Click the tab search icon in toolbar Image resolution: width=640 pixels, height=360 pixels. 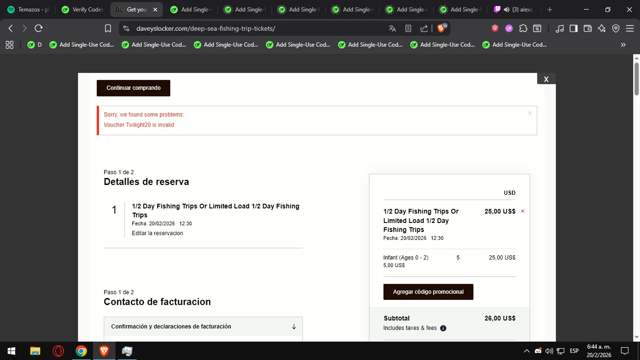(x=538, y=28)
